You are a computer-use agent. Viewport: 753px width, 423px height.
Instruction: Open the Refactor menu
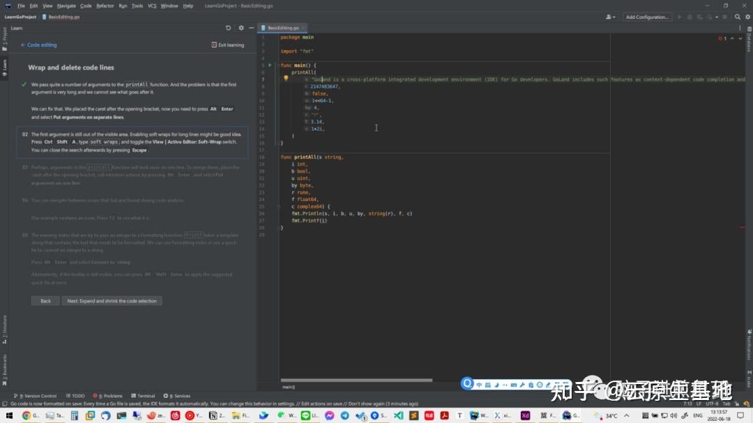coord(105,6)
